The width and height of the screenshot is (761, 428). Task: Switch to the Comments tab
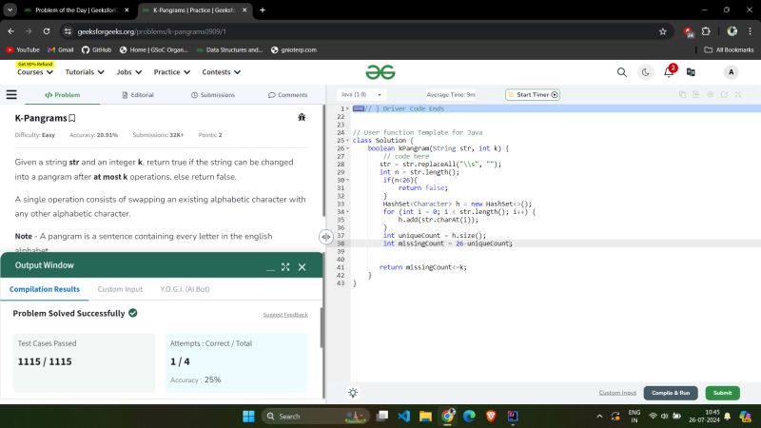288,94
